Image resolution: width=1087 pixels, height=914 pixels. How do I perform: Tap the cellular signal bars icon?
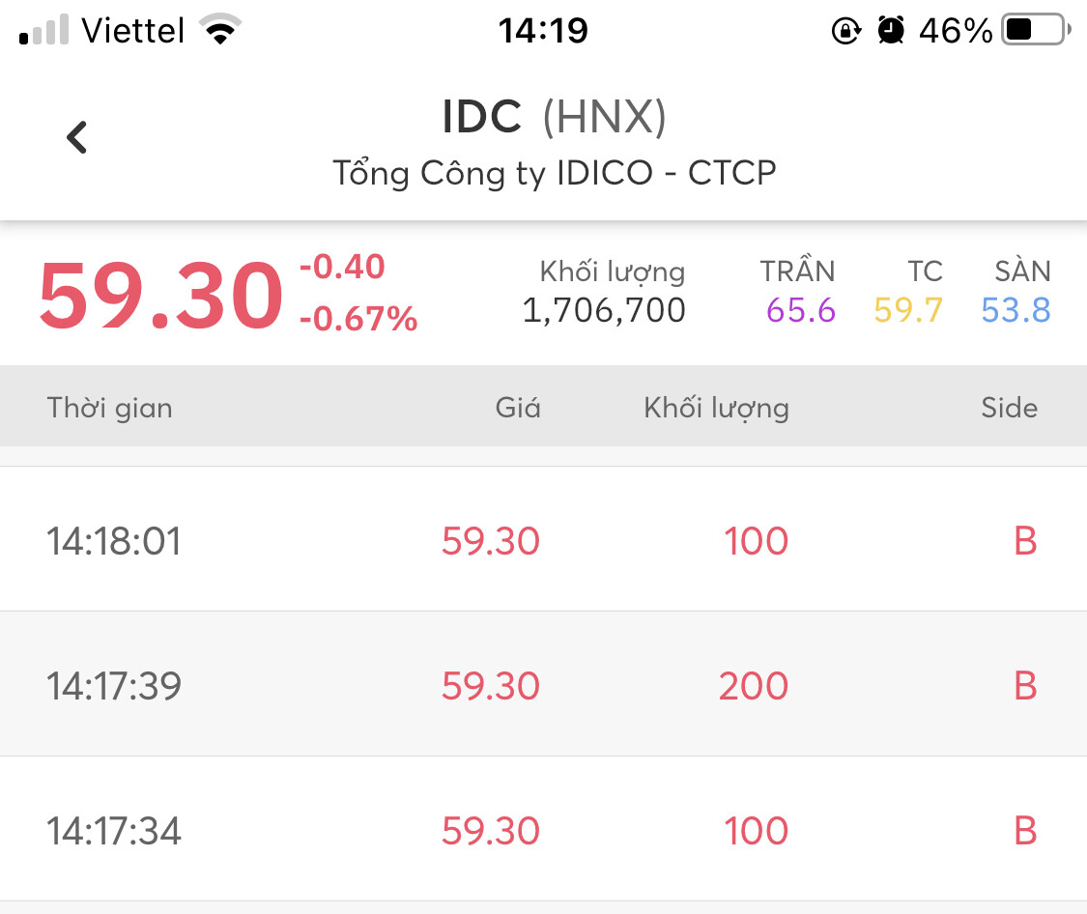coord(44,32)
